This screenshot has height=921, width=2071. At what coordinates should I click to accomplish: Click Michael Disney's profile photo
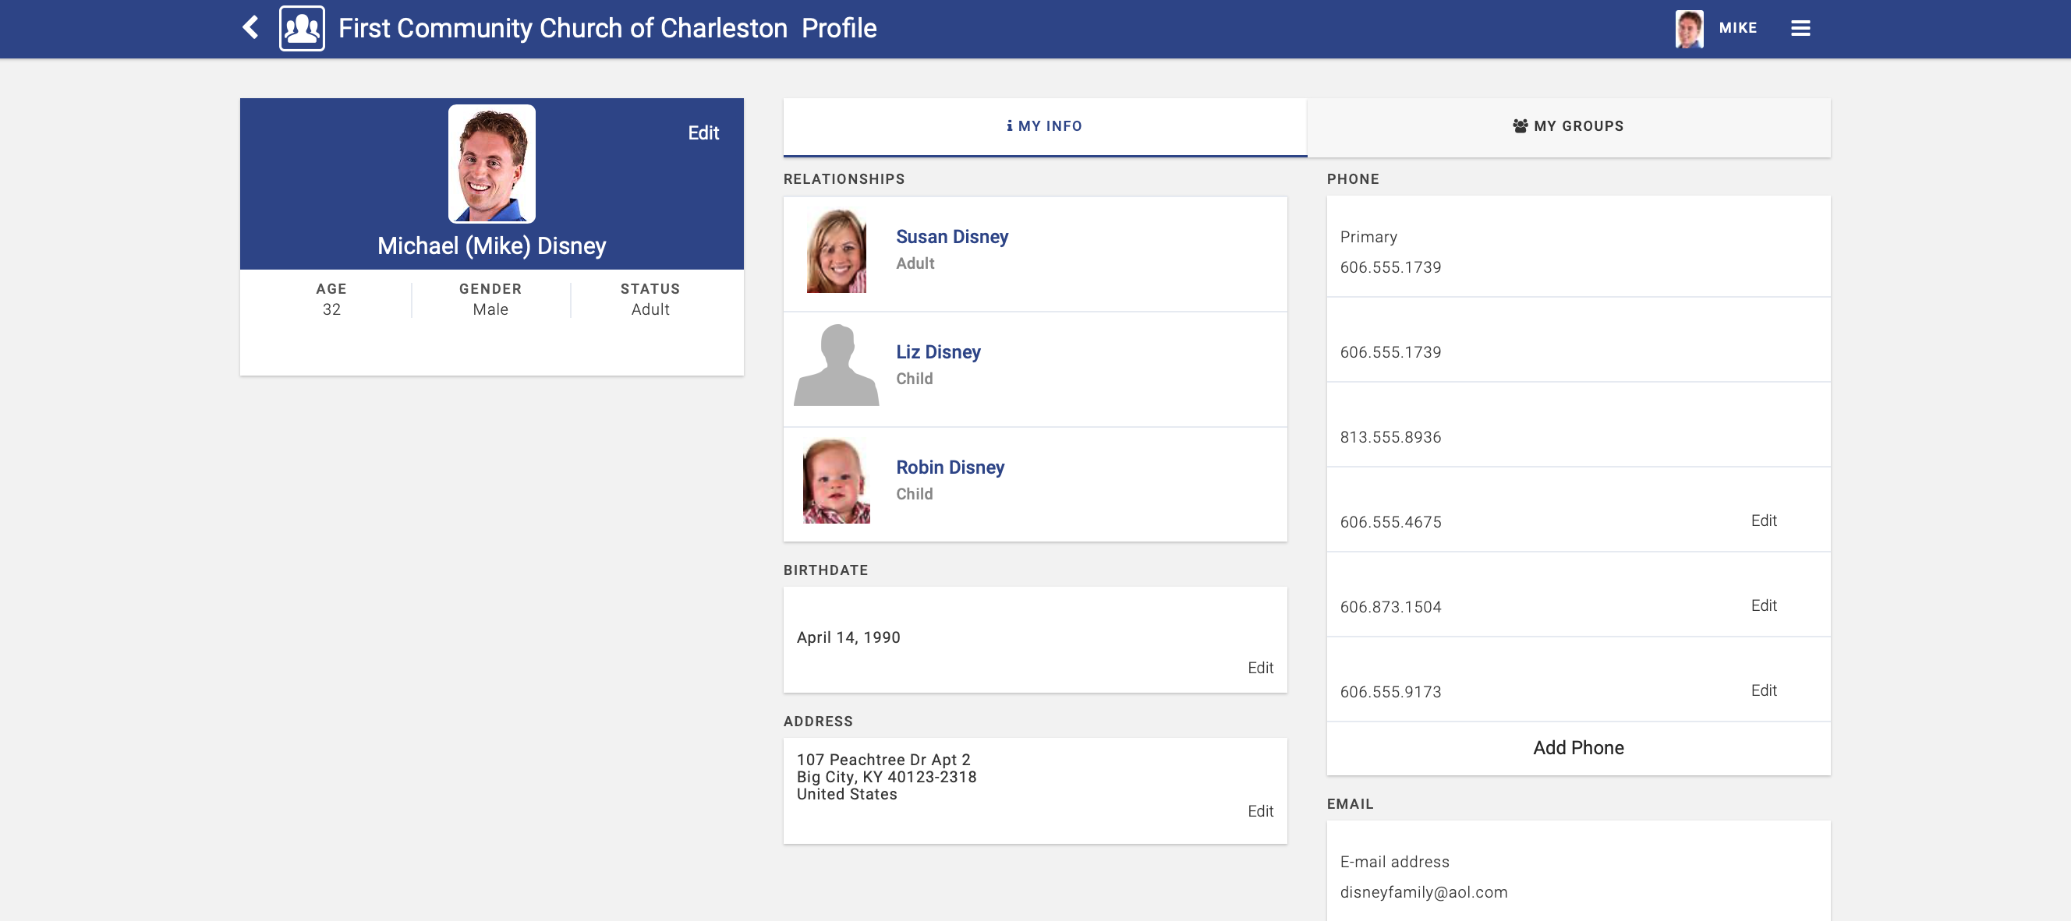pyautogui.click(x=491, y=164)
